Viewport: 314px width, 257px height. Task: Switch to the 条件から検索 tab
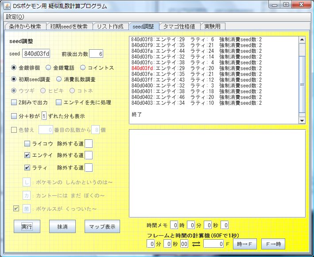[x=25, y=27]
